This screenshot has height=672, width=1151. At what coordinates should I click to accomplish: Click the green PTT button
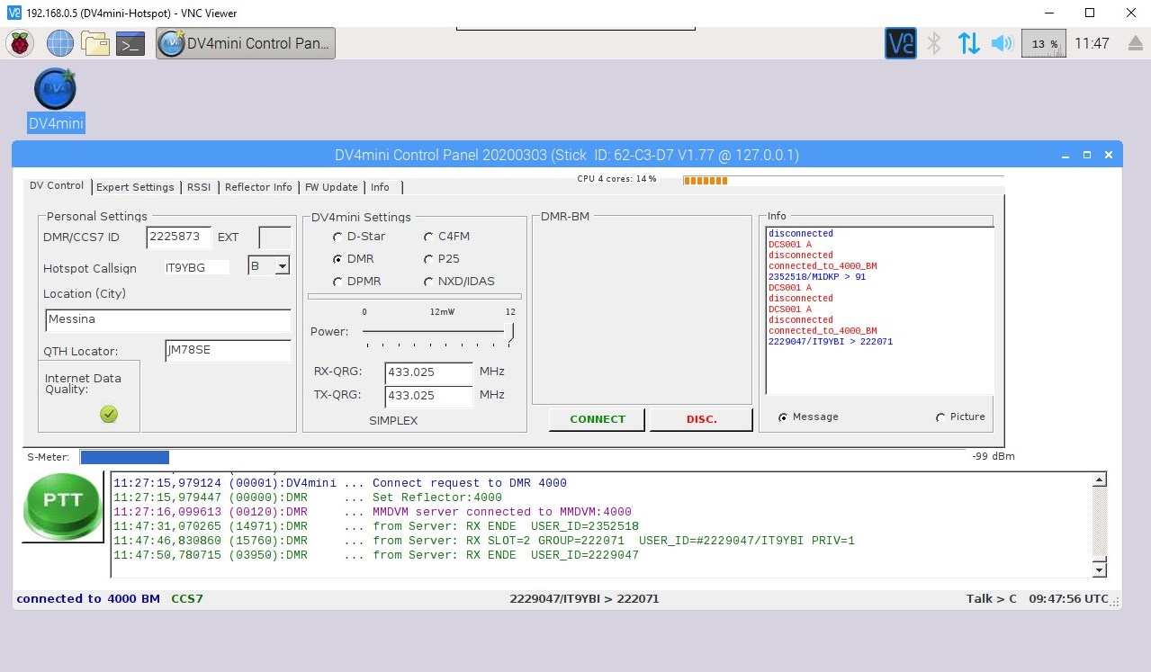(x=62, y=506)
